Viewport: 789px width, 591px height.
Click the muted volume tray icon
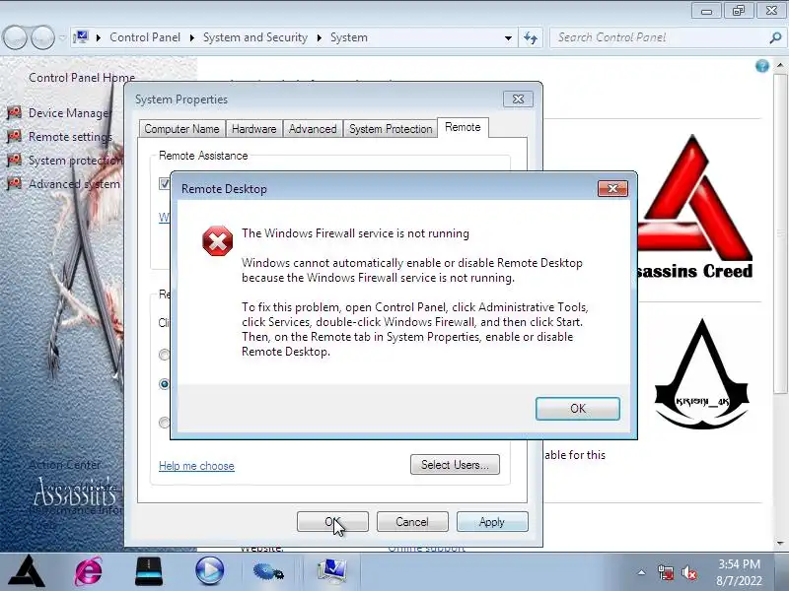(689, 572)
